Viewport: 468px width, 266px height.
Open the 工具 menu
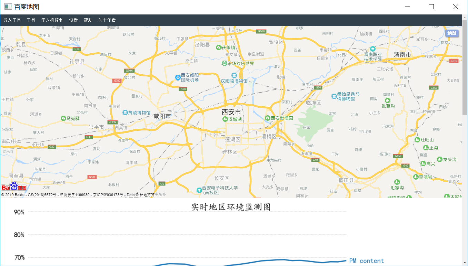point(31,20)
